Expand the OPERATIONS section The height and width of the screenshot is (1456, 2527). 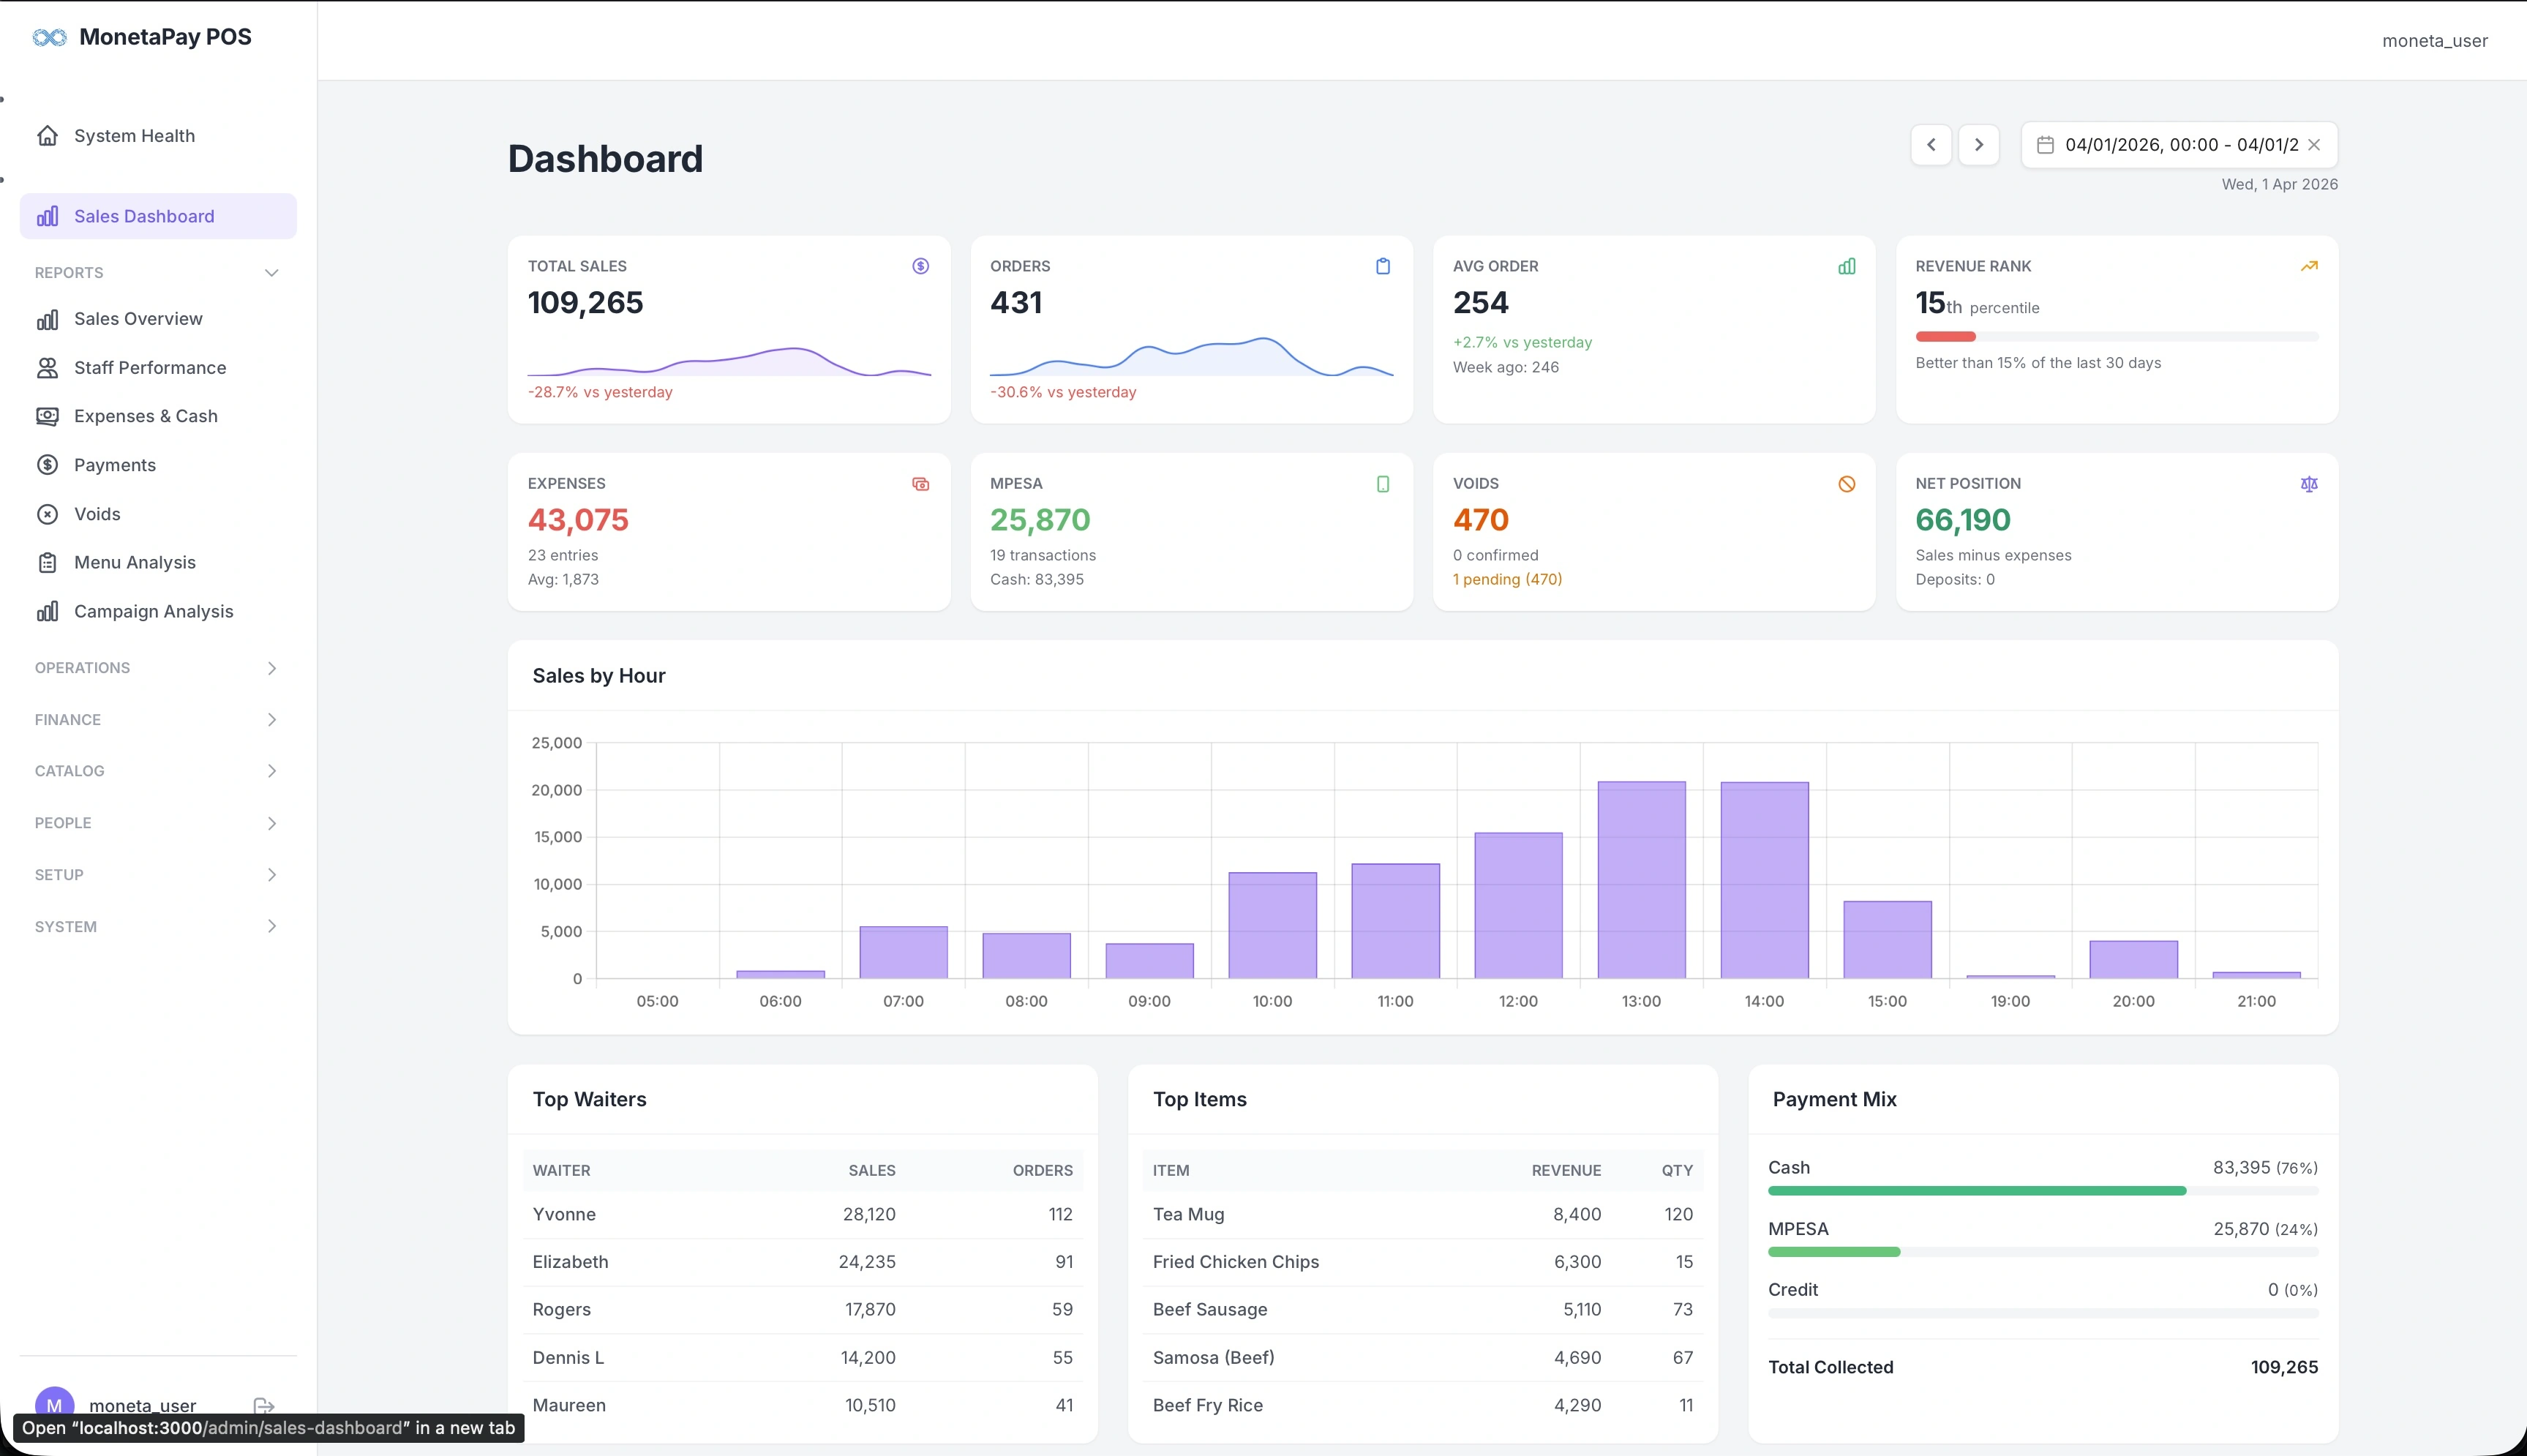point(271,668)
